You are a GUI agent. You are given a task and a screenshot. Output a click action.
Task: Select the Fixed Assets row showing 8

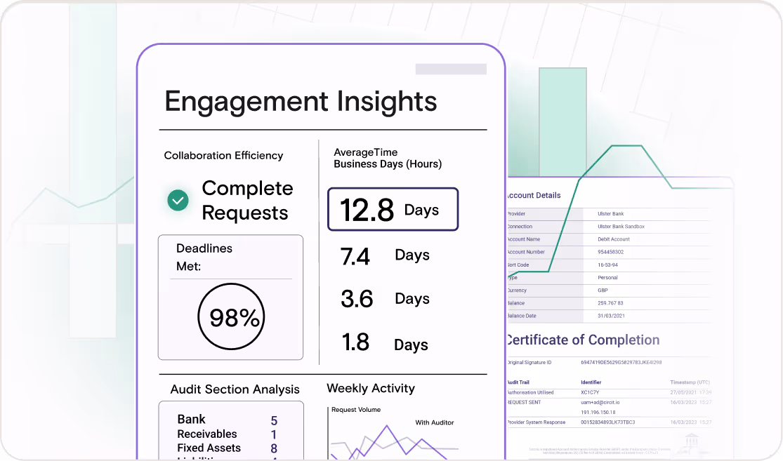pos(228,448)
